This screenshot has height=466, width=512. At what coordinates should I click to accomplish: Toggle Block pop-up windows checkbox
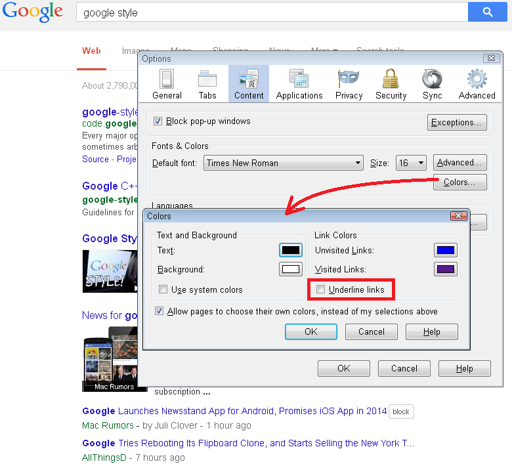[x=158, y=121]
